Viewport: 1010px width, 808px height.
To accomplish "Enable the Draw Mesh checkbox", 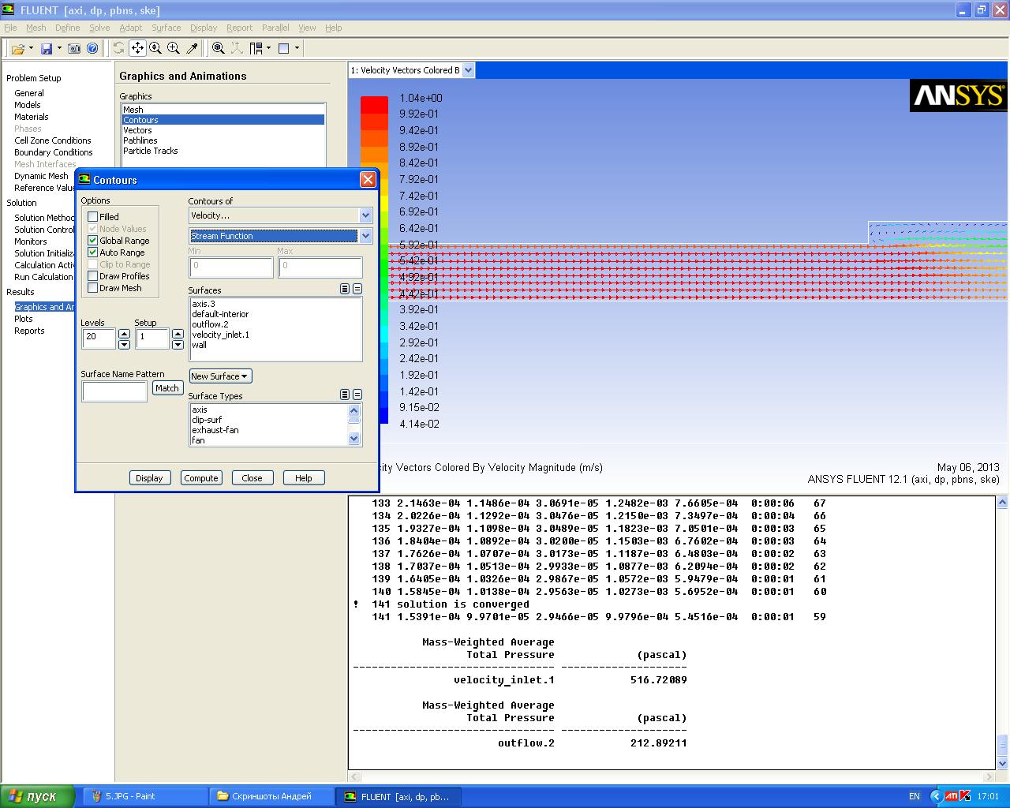I will [93, 288].
